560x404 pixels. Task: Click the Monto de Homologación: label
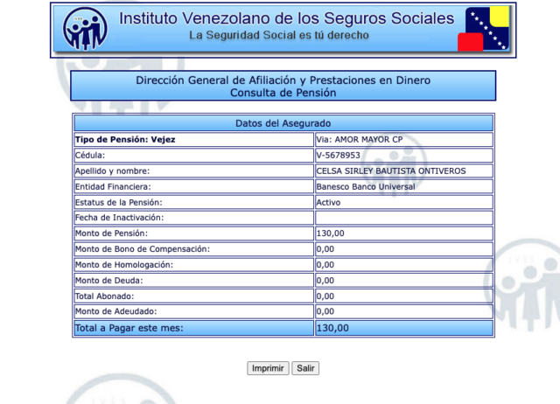tap(124, 265)
